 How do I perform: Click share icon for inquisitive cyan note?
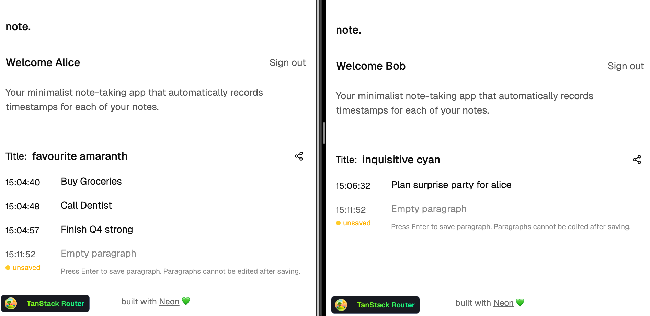(637, 160)
